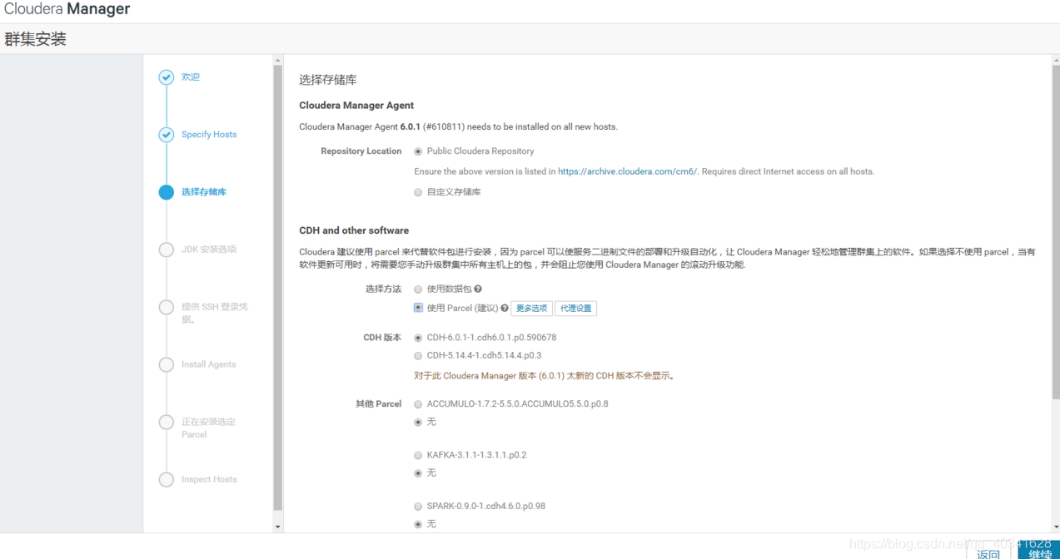Select SPARK-0.9.0-1.cdh4.6.0.p0.98 parcel
Viewport: 1060px width, 559px height.
418,507
